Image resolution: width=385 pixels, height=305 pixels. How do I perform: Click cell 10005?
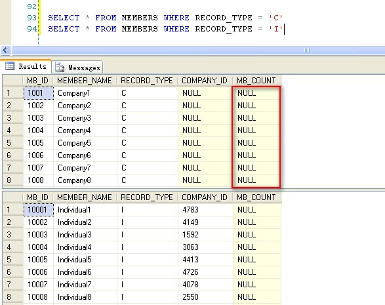click(x=38, y=260)
